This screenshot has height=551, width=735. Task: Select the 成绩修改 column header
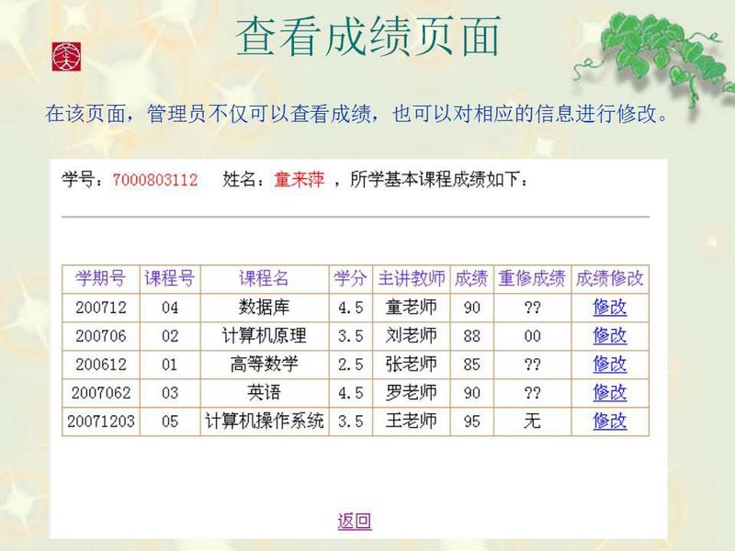pos(609,279)
